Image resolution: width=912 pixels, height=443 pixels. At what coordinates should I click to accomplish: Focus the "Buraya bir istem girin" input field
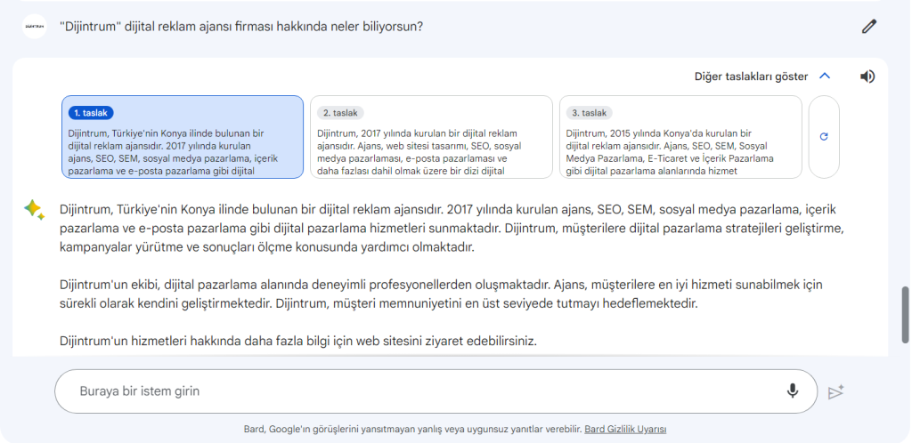(x=436, y=391)
